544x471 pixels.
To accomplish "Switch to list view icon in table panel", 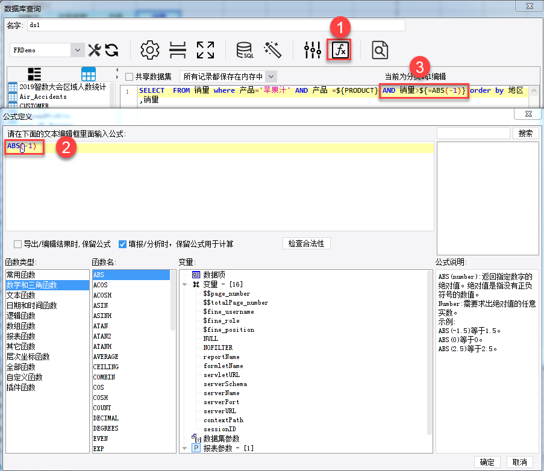I will 34,74.
